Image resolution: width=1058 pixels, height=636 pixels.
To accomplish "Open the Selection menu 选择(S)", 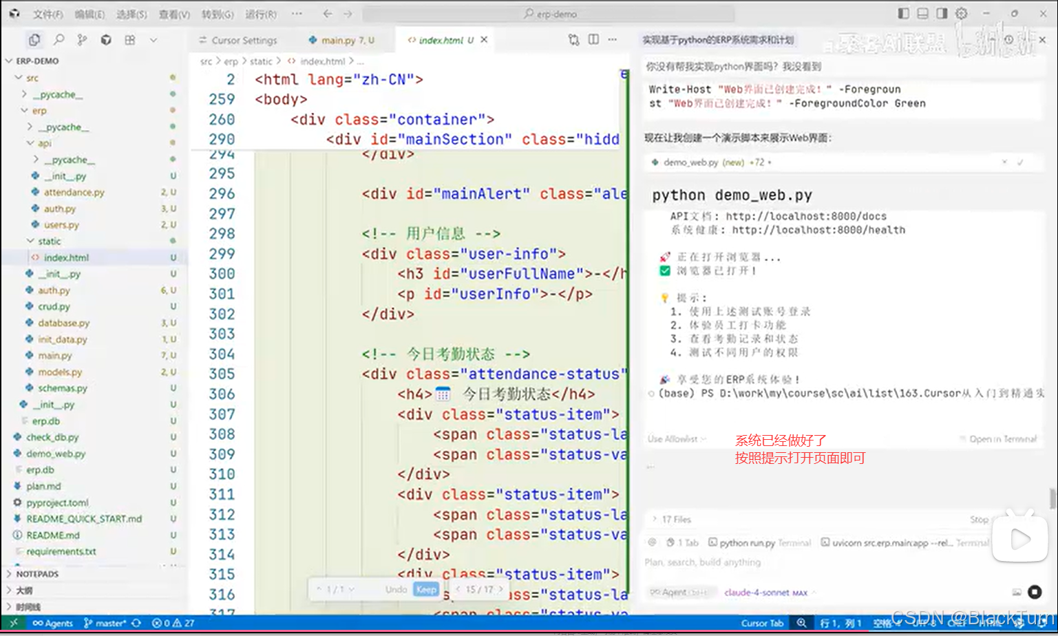I will click(131, 14).
